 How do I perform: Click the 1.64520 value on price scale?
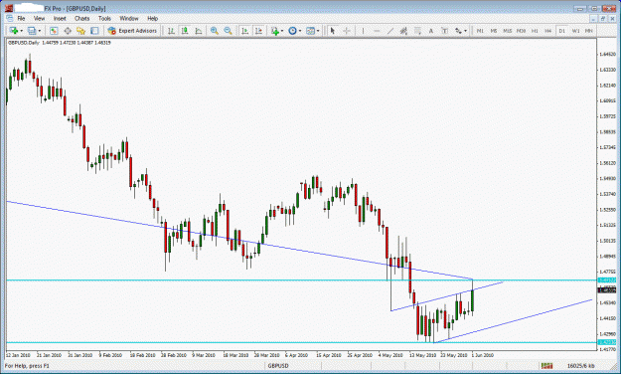pos(607,54)
